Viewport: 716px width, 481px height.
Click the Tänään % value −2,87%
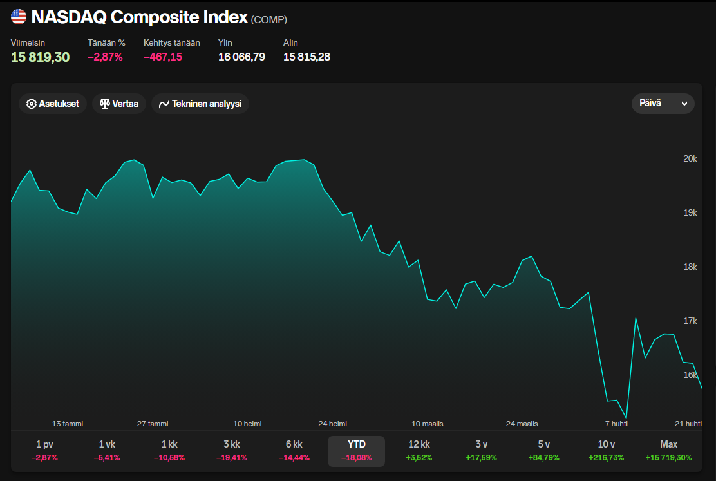tap(105, 57)
